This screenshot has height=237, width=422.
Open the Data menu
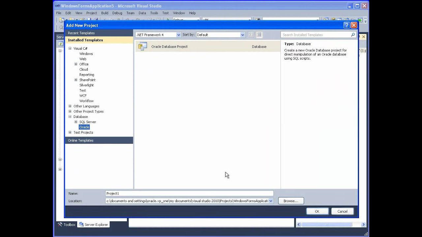pos(142,13)
